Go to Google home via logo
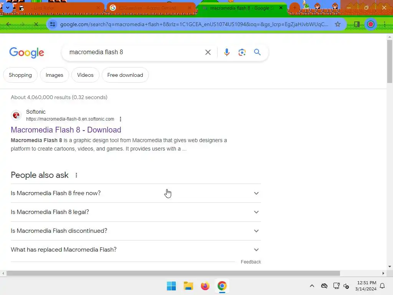The height and width of the screenshot is (295, 393). (26, 52)
